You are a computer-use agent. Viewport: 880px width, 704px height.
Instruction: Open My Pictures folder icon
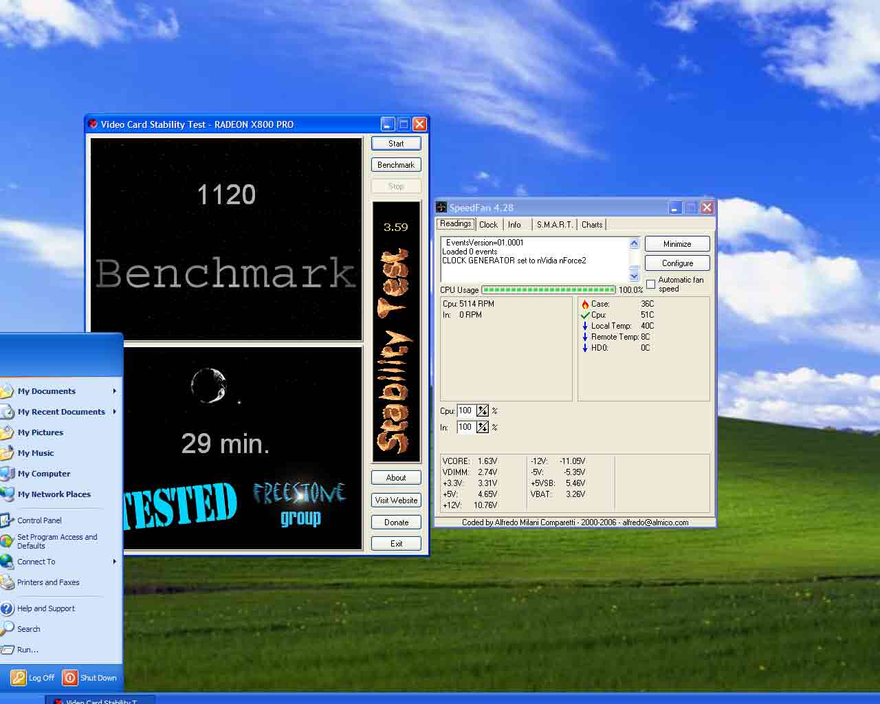7,432
